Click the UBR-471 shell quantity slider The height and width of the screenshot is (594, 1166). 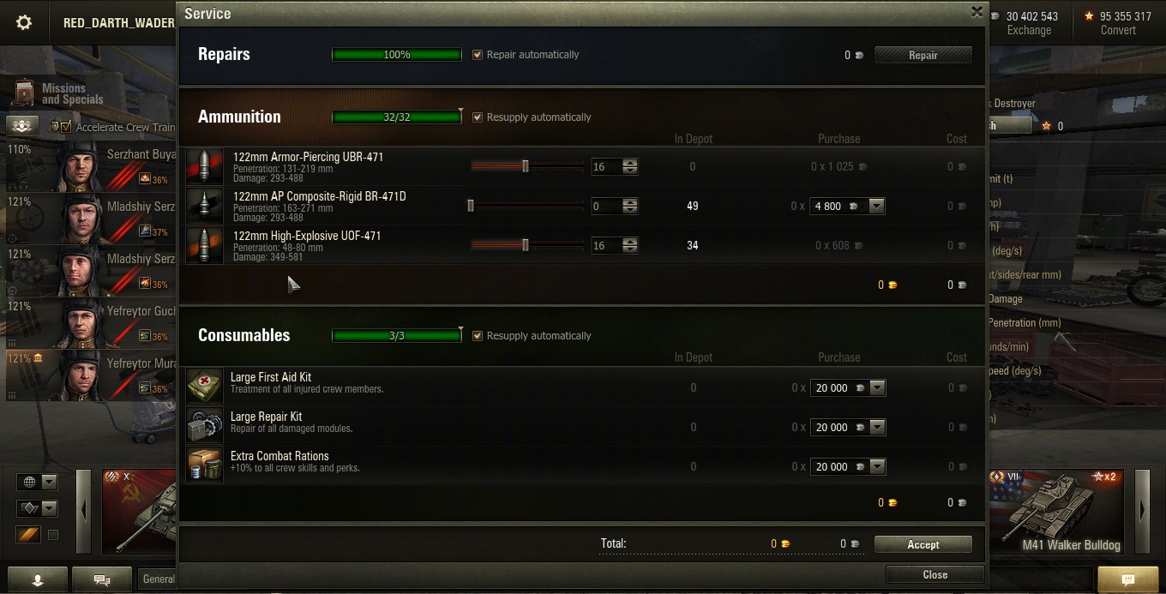coord(527,166)
